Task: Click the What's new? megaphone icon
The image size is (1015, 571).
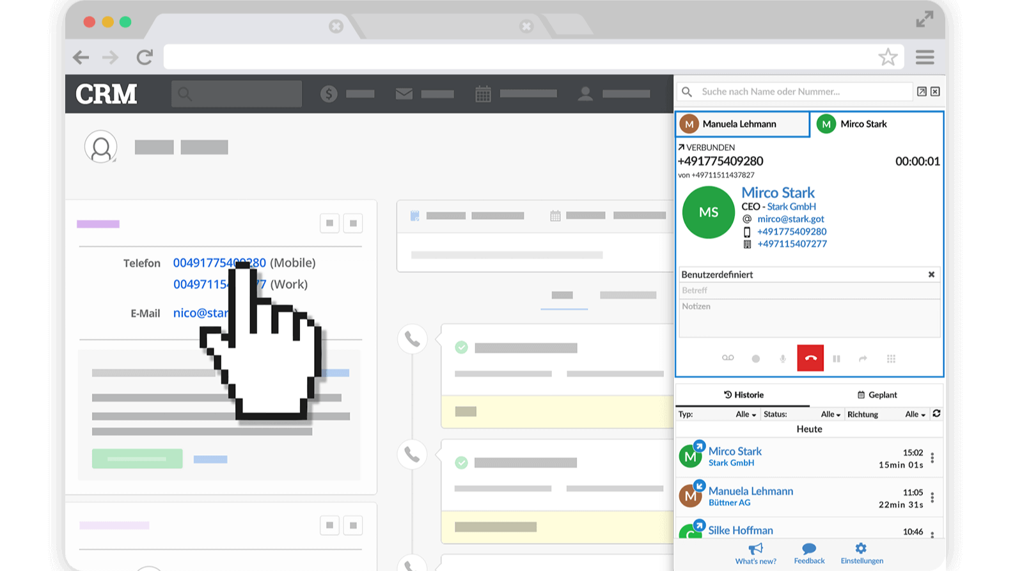Action: [x=755, y=549]
